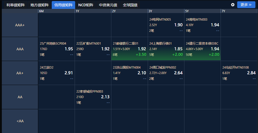Screen dimensions: 258x133
Task: Open the NCD矩阵 tab
Action: pyautogui.click(x=86, y=5)
